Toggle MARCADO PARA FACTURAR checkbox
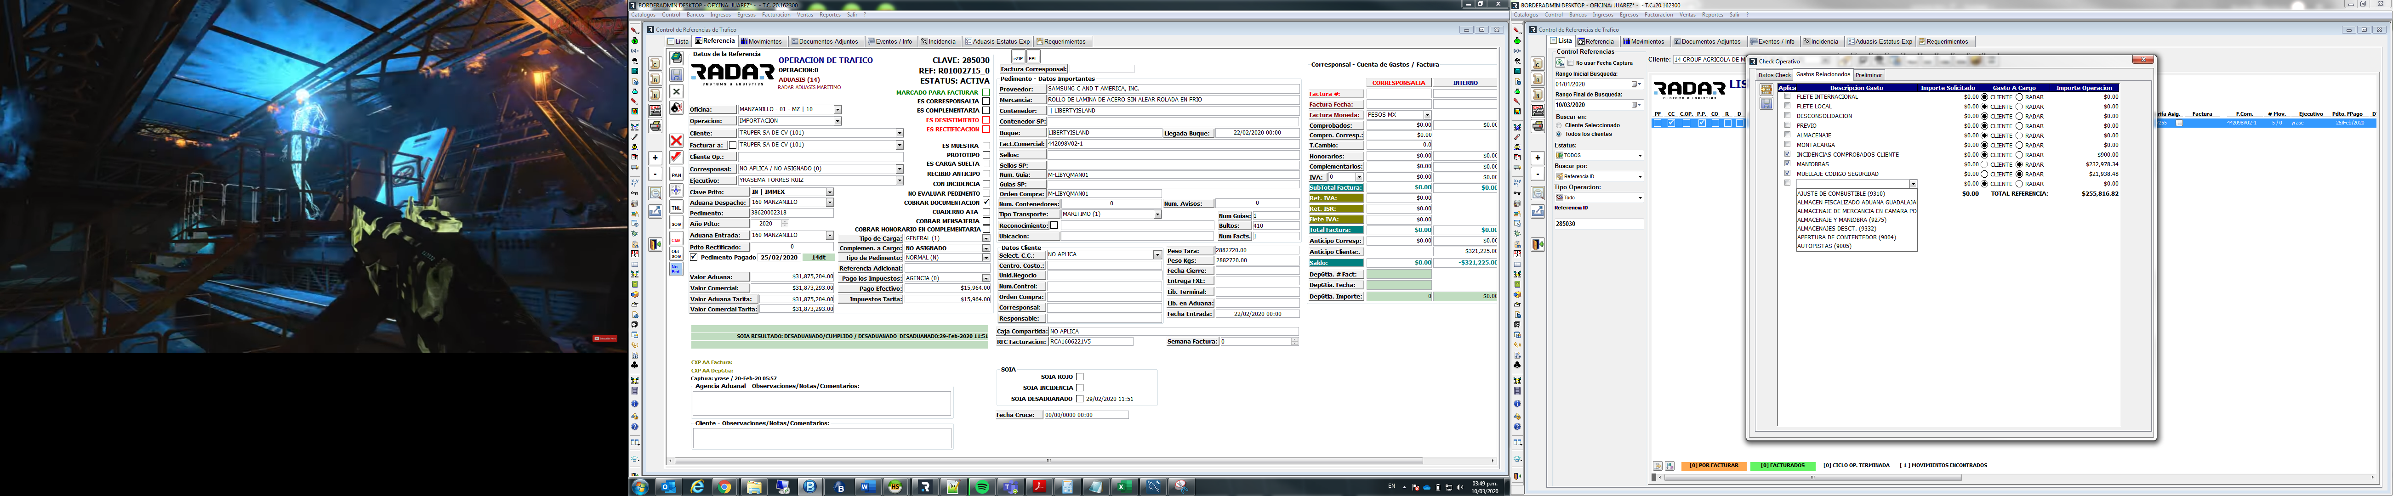The image size is (2393, 496). coord(986,93)
